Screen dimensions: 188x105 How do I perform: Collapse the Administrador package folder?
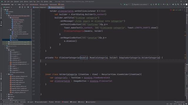coord(9,18)
